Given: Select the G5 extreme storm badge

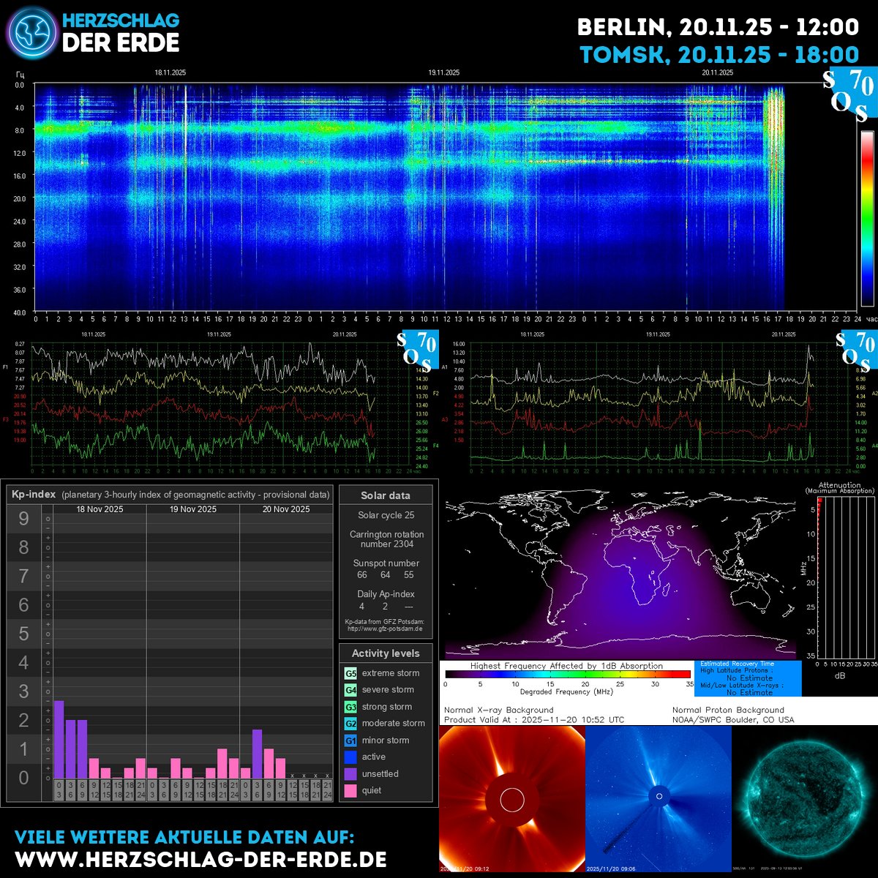Looking at the screenshot, I should tap(349, 672).
